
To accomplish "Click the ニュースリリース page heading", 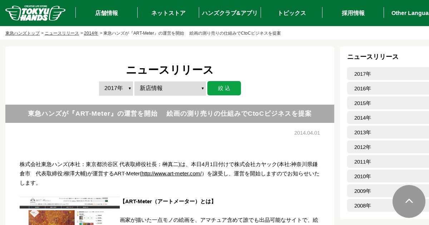I will [170, 70].
